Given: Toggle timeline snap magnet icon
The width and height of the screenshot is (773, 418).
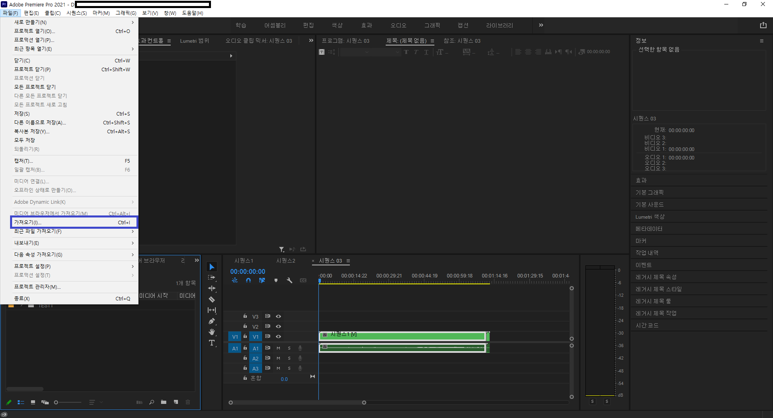Looking at the screenshot, I should (x=248, y=280).
